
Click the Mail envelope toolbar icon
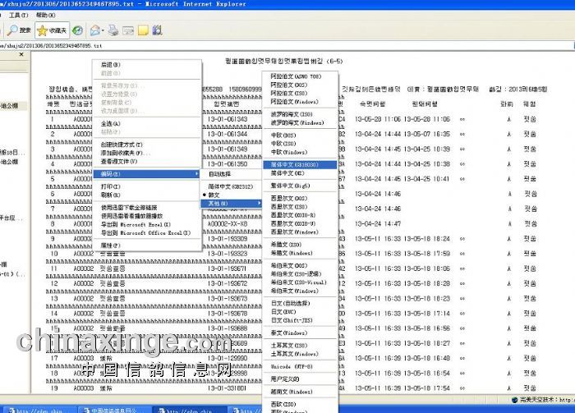coord(95,30)
